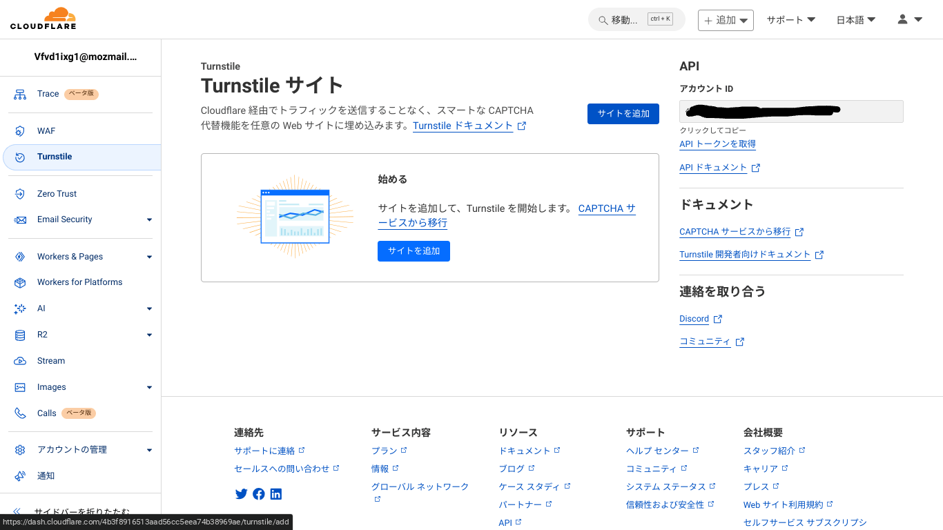Select Trace in the sidebar
943x530 pixels.
click(x=48, y=94)
